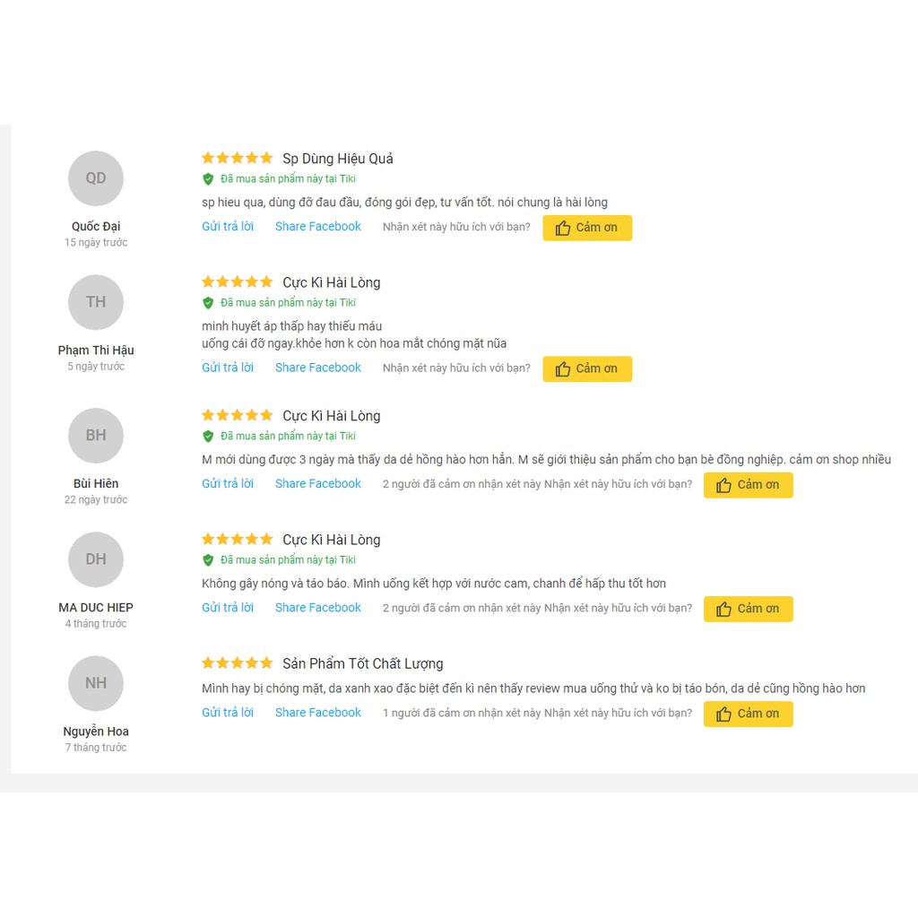The height and width of the screenshot is (918, 918).
Task: Click the TH avatar of Phạm Thi Hậu
Action: click(x=96, y=302)
